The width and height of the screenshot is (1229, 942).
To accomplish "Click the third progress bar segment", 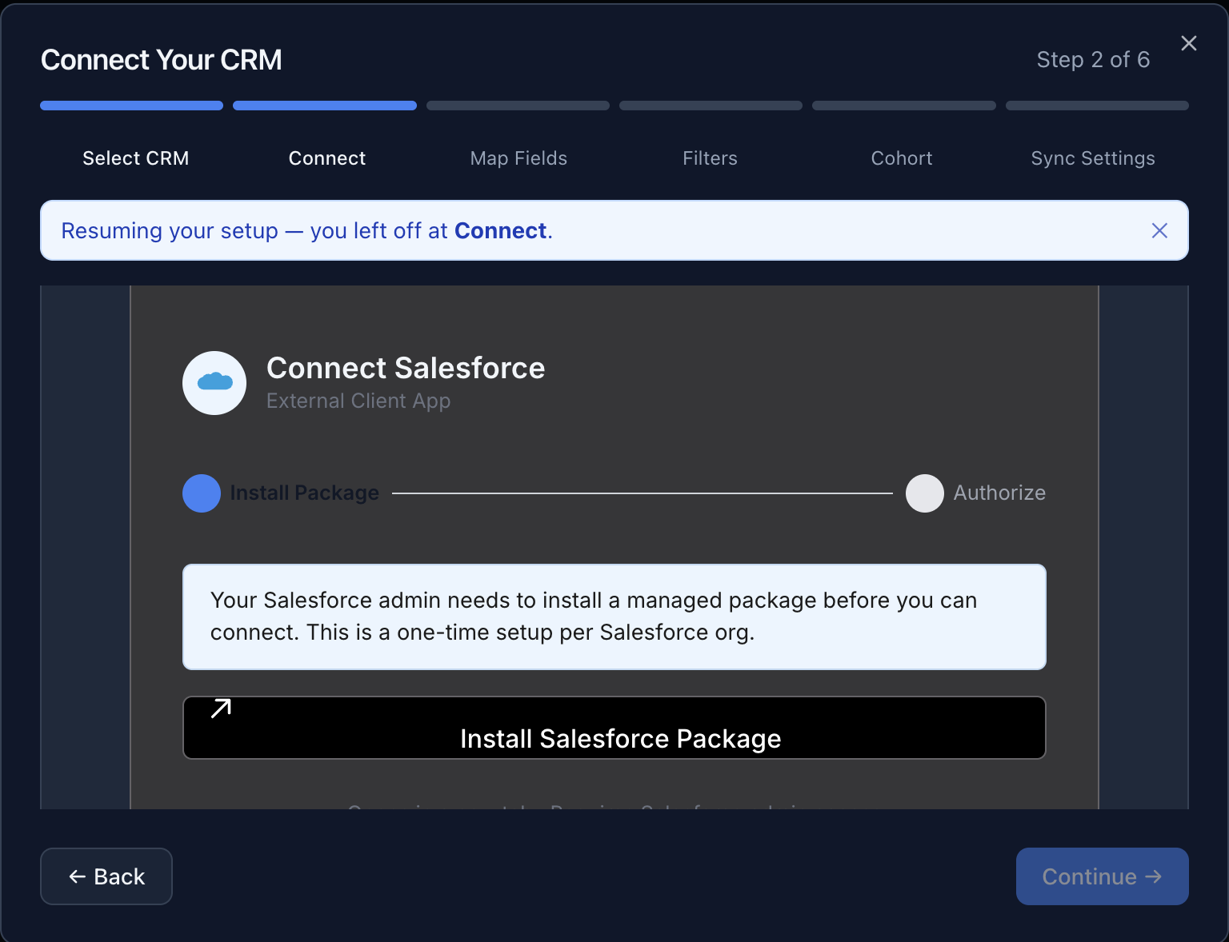I will coord(518,106).
